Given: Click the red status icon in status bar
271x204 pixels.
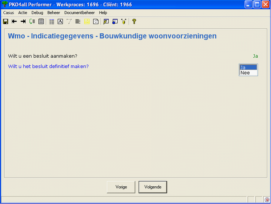Looking at the screenshot, I should pos(267,199).
